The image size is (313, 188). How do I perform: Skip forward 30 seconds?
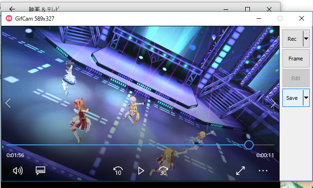[163, 171]
